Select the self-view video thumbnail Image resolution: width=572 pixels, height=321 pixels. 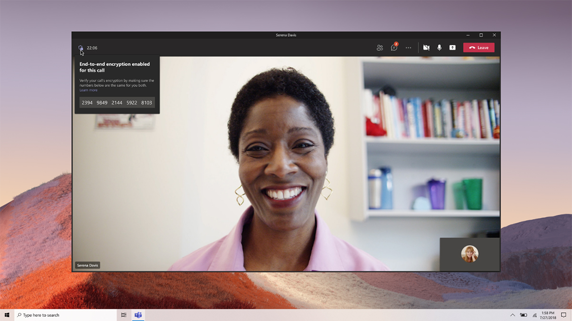tap(469, 254)
